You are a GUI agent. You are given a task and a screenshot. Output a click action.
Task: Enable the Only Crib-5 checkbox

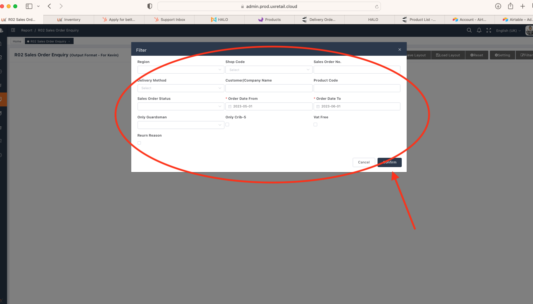[227, 125]
